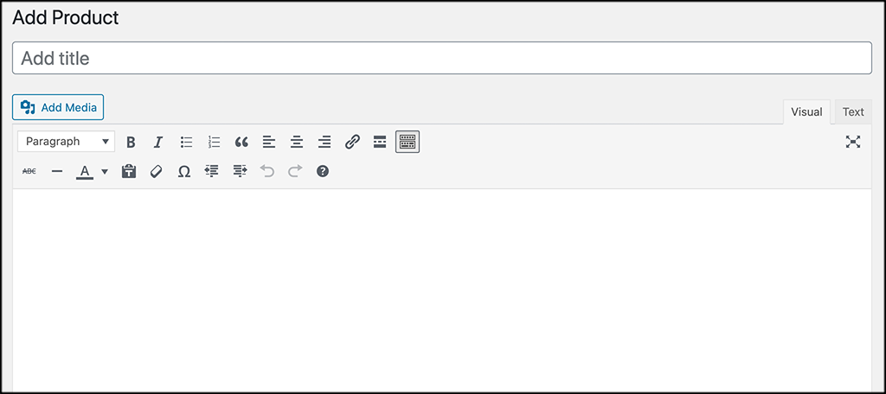This screenshot has width=886, height=394.
Task: Apply blockquote formatting
Action: 241,143
